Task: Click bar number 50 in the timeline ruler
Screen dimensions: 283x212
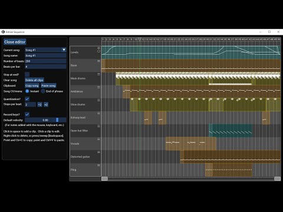Action: coord(279,39)
